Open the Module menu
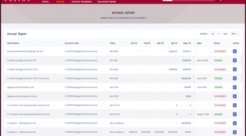This screenshot has height=136, width=246. coord(60,1)
